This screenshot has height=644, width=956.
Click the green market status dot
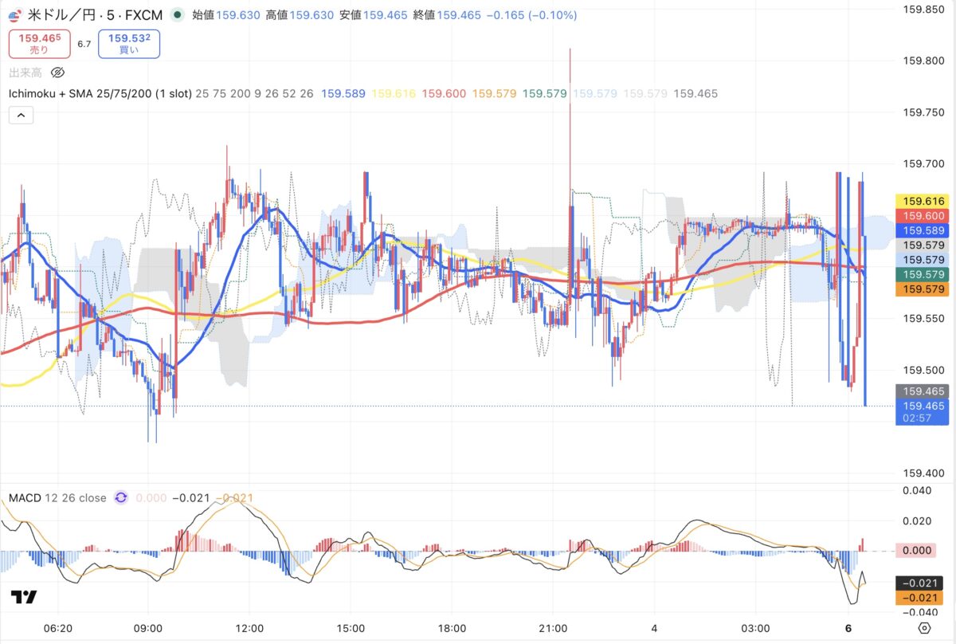[177, 15]
